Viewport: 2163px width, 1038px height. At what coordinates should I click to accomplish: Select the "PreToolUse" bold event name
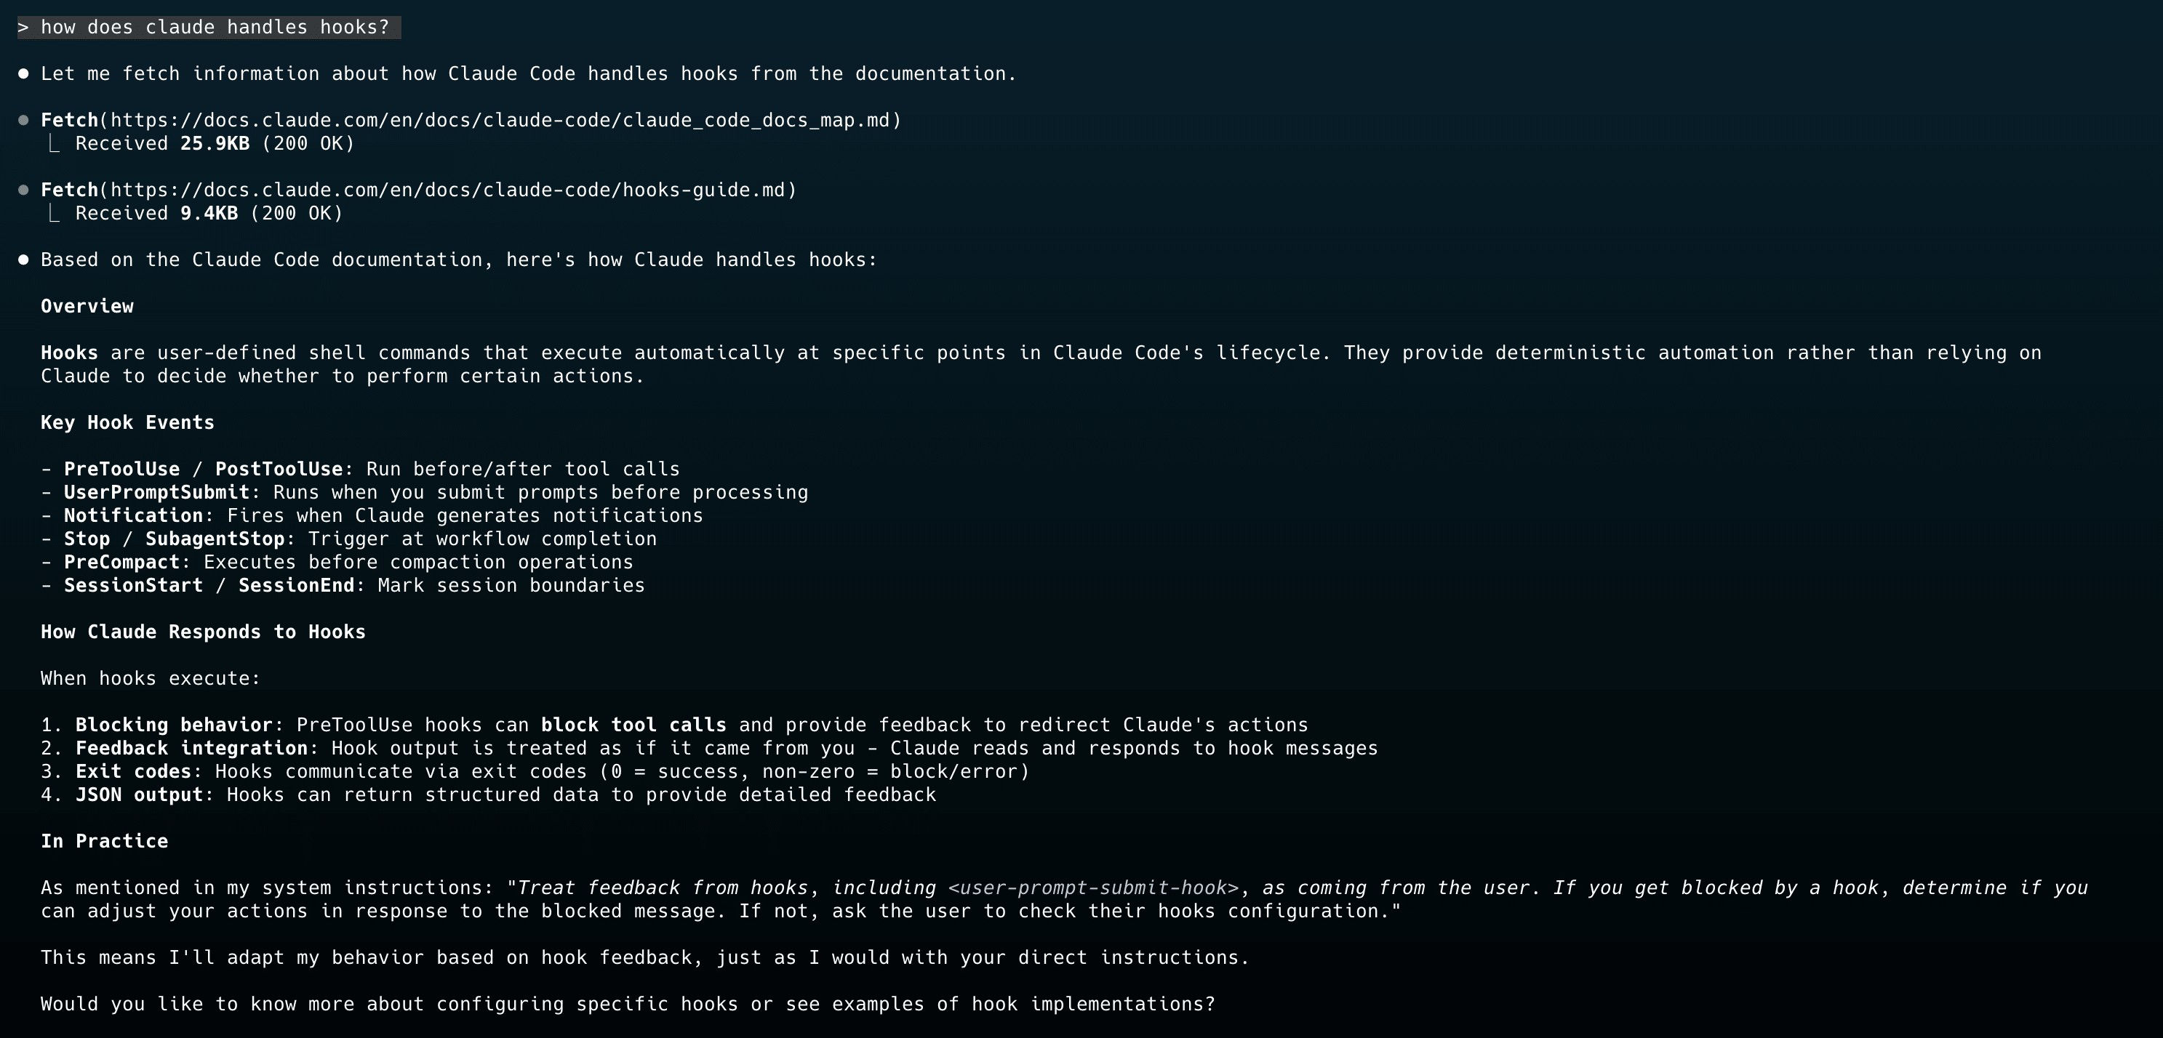click(x=121, y=469)
